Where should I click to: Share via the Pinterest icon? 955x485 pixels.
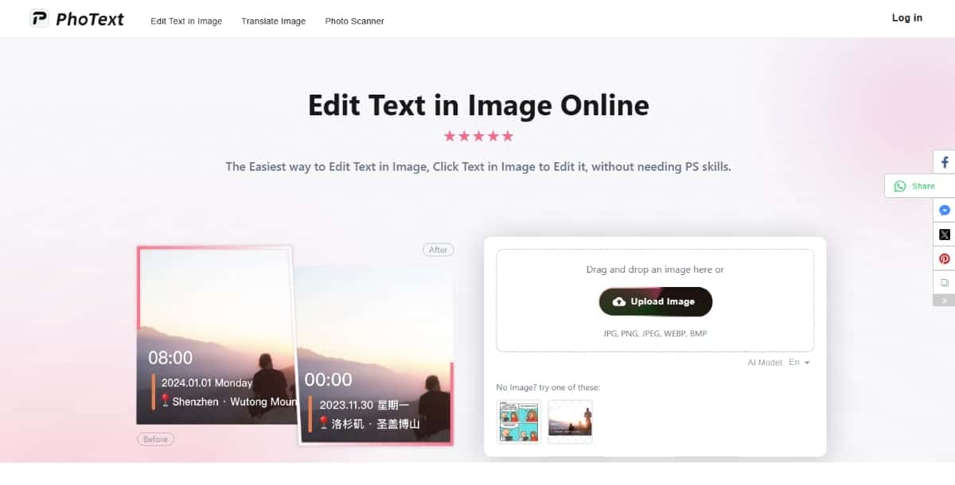(x=945, y=258)
